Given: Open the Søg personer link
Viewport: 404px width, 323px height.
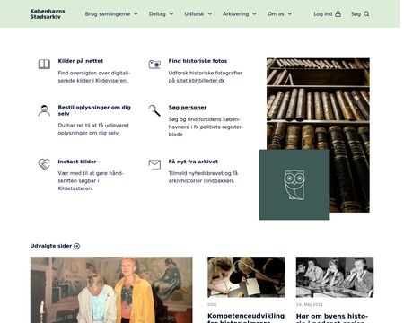Looking at the screenshot, I should coord(188,107).
